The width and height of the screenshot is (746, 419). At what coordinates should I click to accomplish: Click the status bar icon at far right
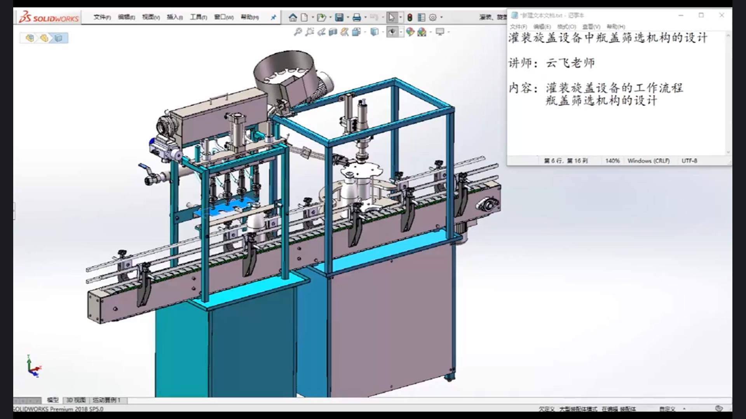[x=719, y=409]
